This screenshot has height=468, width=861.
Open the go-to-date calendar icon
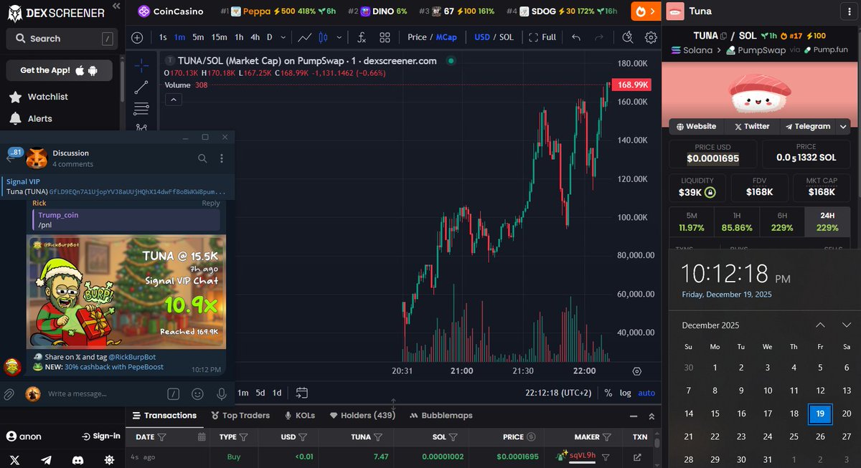pyautogui.click(x=302, y=393)
